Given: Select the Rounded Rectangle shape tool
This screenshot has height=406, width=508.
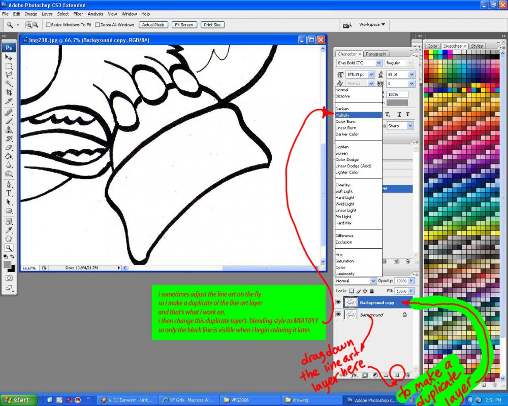Looking at the screenshot, I should [x=9, y=211].
